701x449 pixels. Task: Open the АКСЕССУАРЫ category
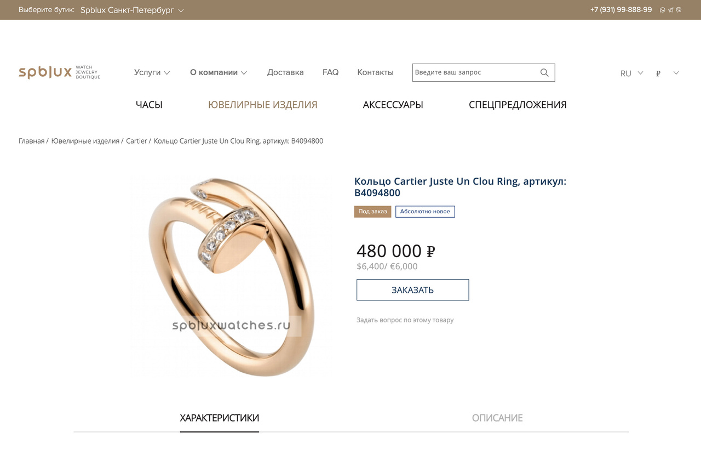pos(393,105)
